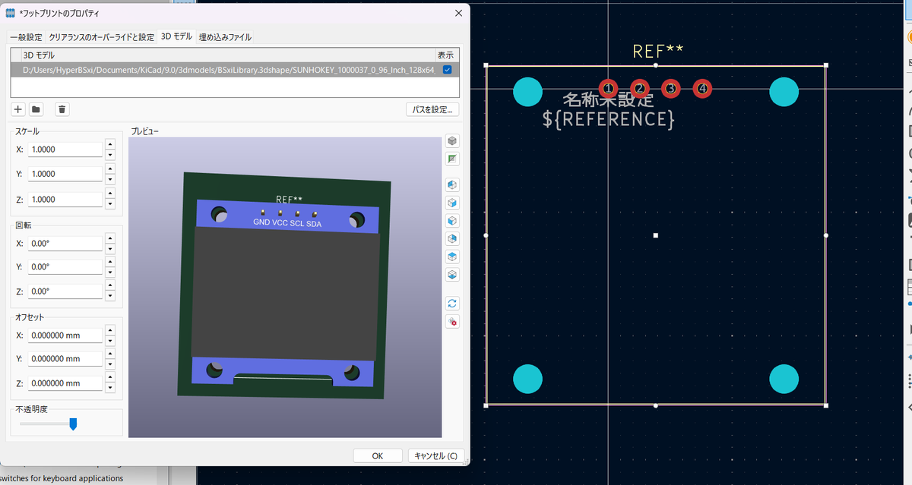Screen dimensions: 912x485
Task: Decrease offset Z value
Action: click(109, 389)
